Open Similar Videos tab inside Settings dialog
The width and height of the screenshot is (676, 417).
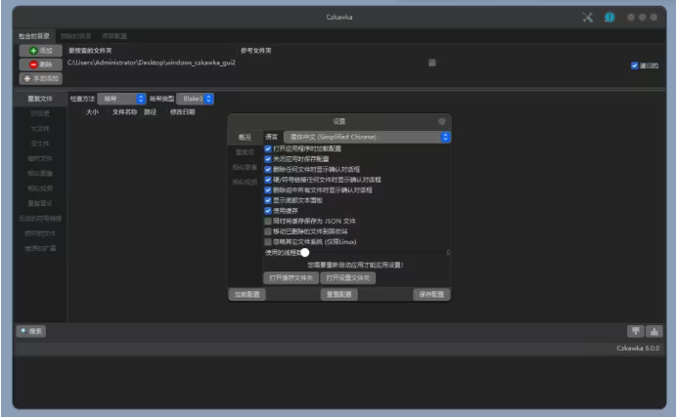coord(245,182)
